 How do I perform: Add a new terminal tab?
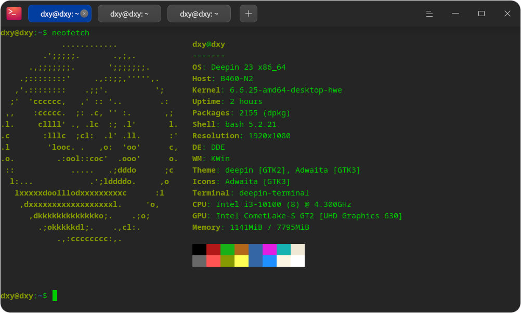(249, 14)
